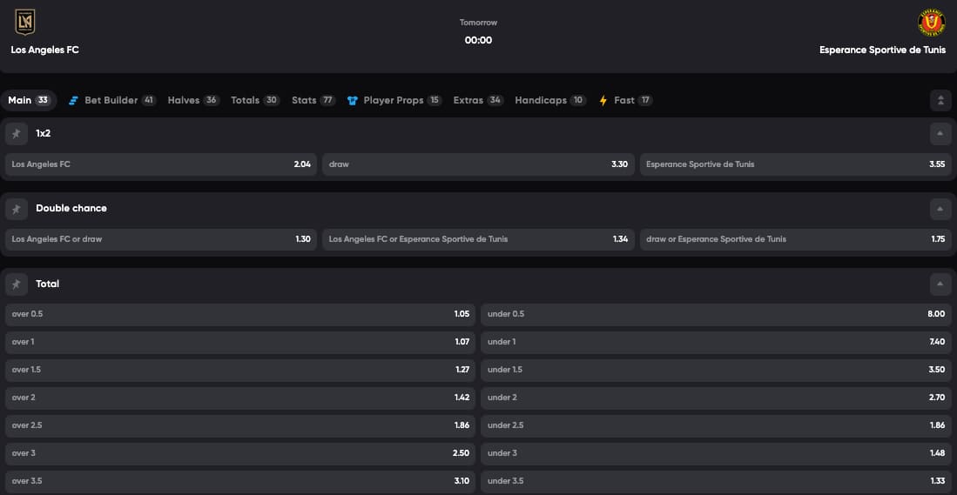Click the Bet Builder tab icon
Screen dimensions: 957x495
74,101
